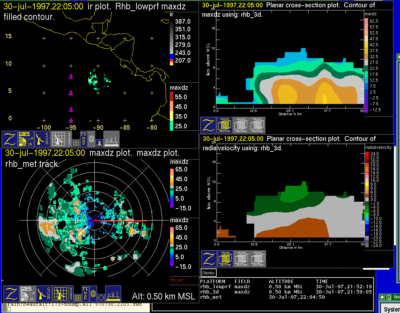
Task: Enable the grayed GOES IR icon in the bottom toolbar
Action: (28, 294)
